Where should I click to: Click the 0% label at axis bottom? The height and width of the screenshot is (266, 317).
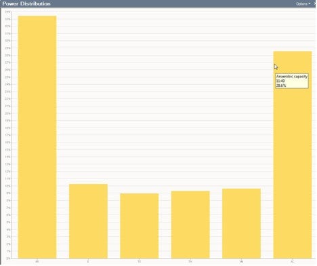(x=8, y=259)
